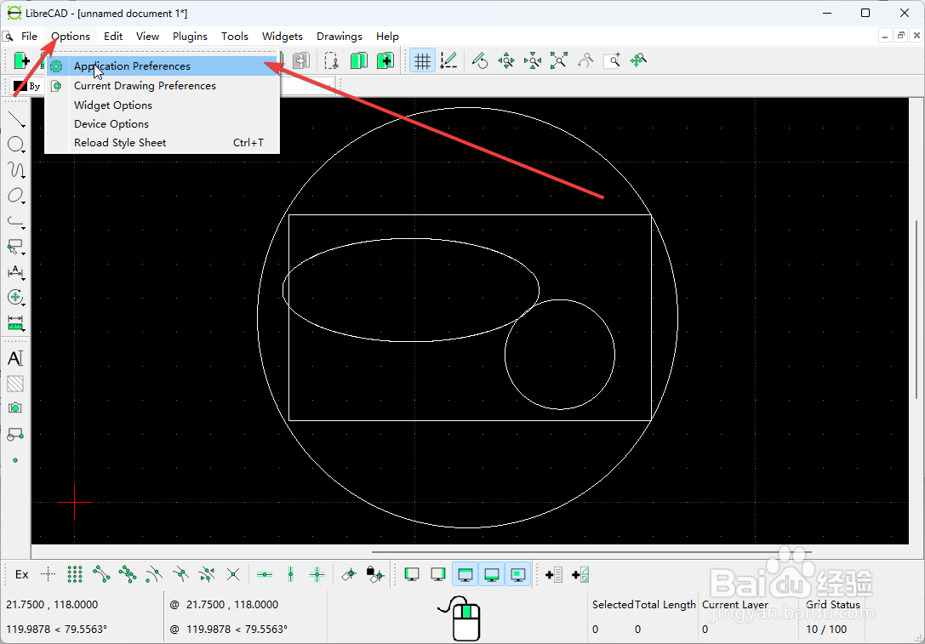Viewport: 925px width, 644px height.
Task: Open the Drawings menu
Action: click(x=340, y=37)
